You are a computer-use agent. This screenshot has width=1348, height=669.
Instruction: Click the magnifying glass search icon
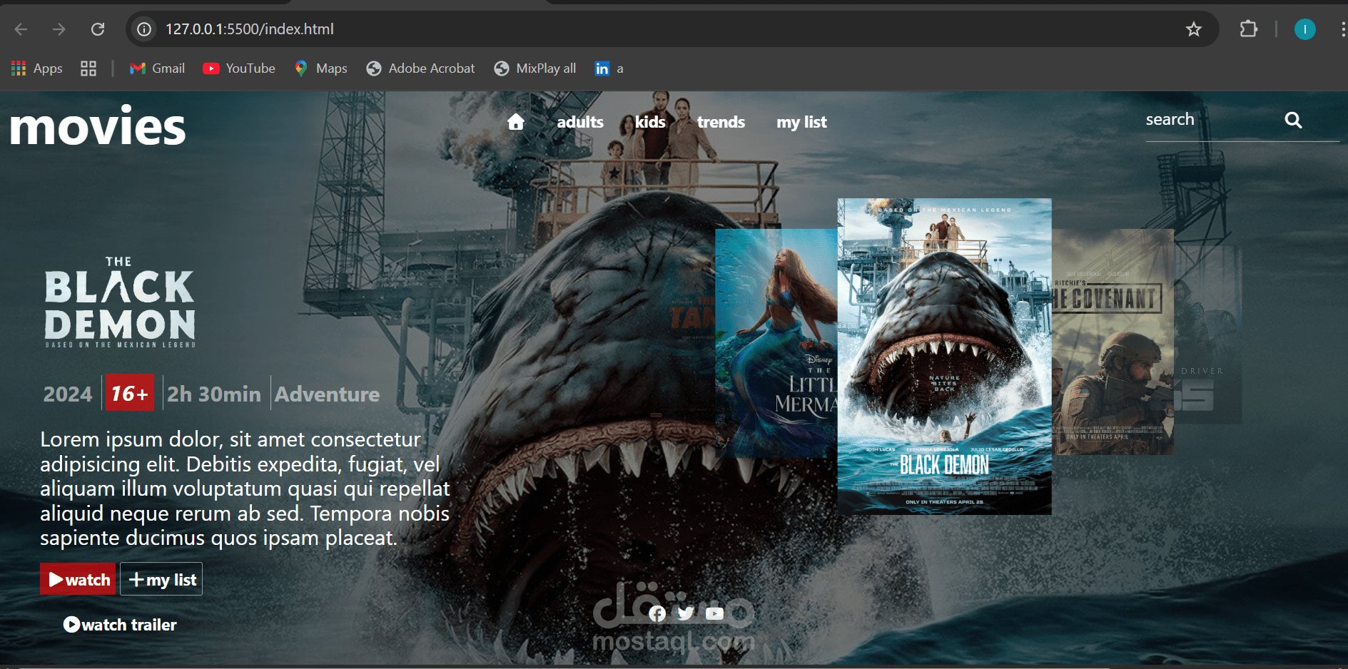(x=1293, y=120)
